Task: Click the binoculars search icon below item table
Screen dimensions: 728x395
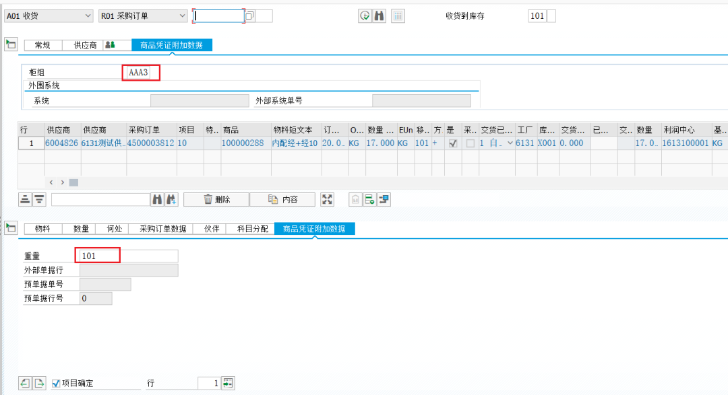Action: pyautogui.click(x=157, y=199)
